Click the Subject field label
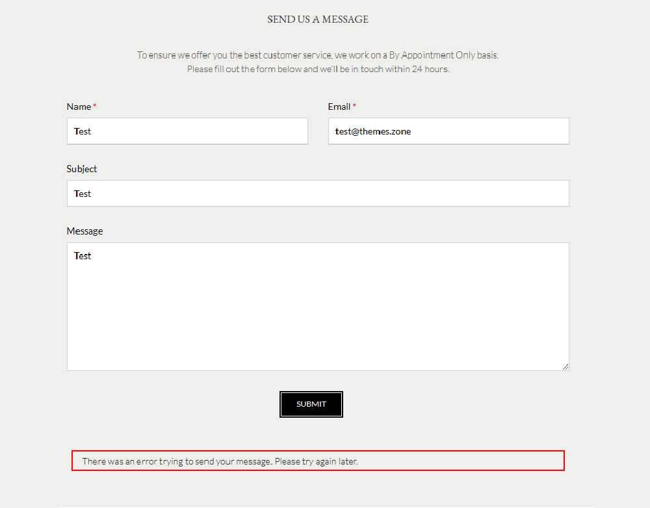 pos(81,169)
